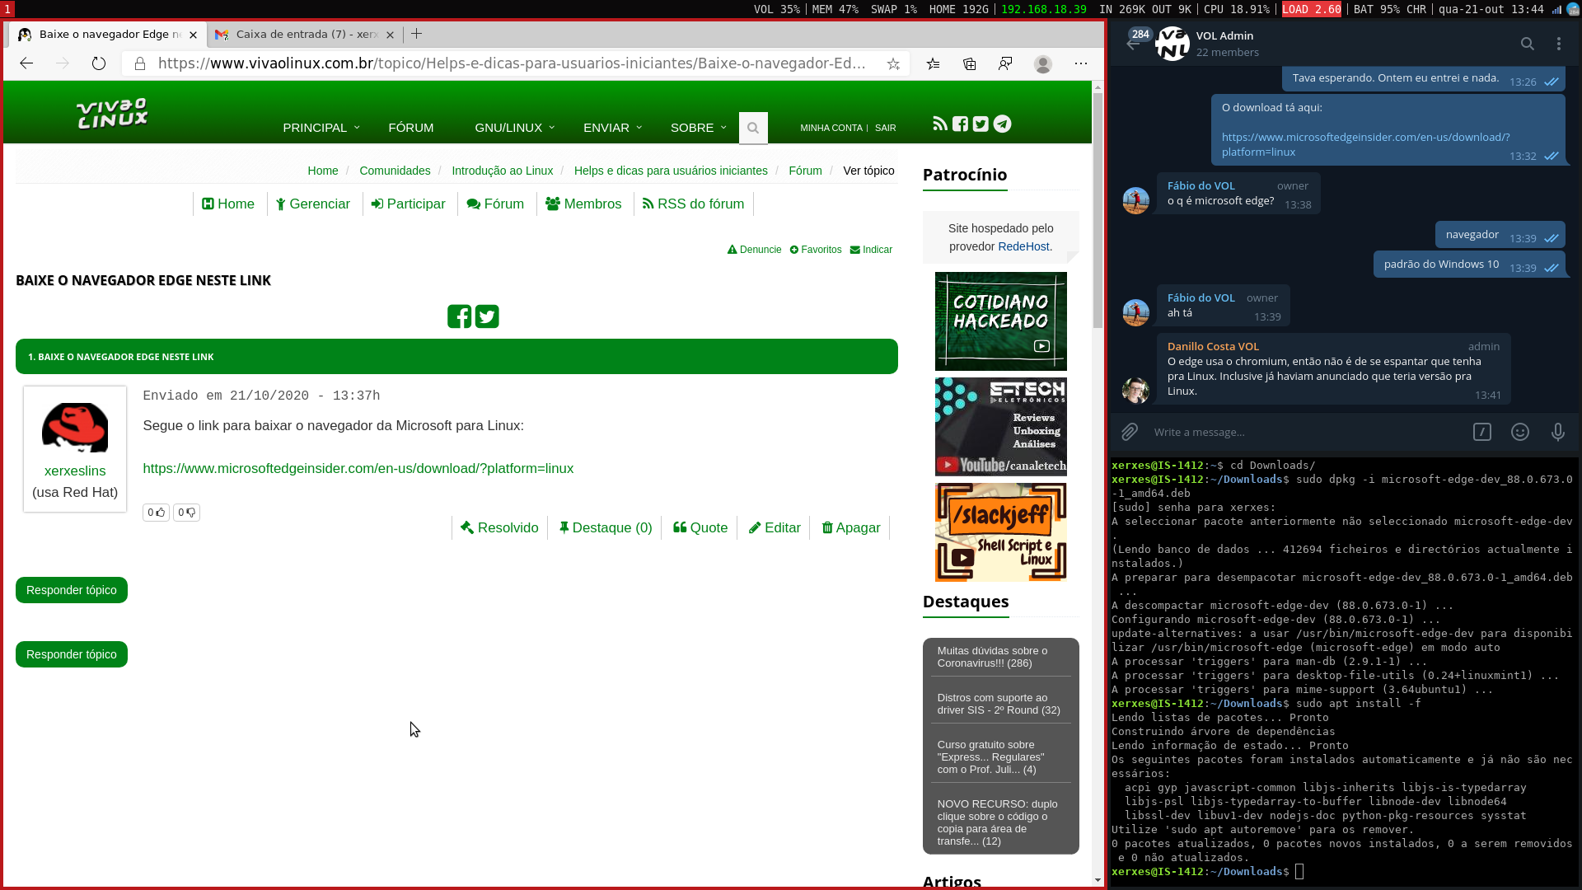Open Helps e dicas breadcrumb link
1582x890 pixels.
(x=671, y=171)
